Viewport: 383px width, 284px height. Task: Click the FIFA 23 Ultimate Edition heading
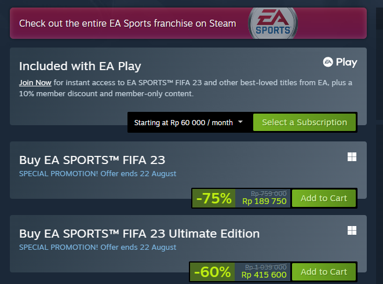tap(139, 234)
